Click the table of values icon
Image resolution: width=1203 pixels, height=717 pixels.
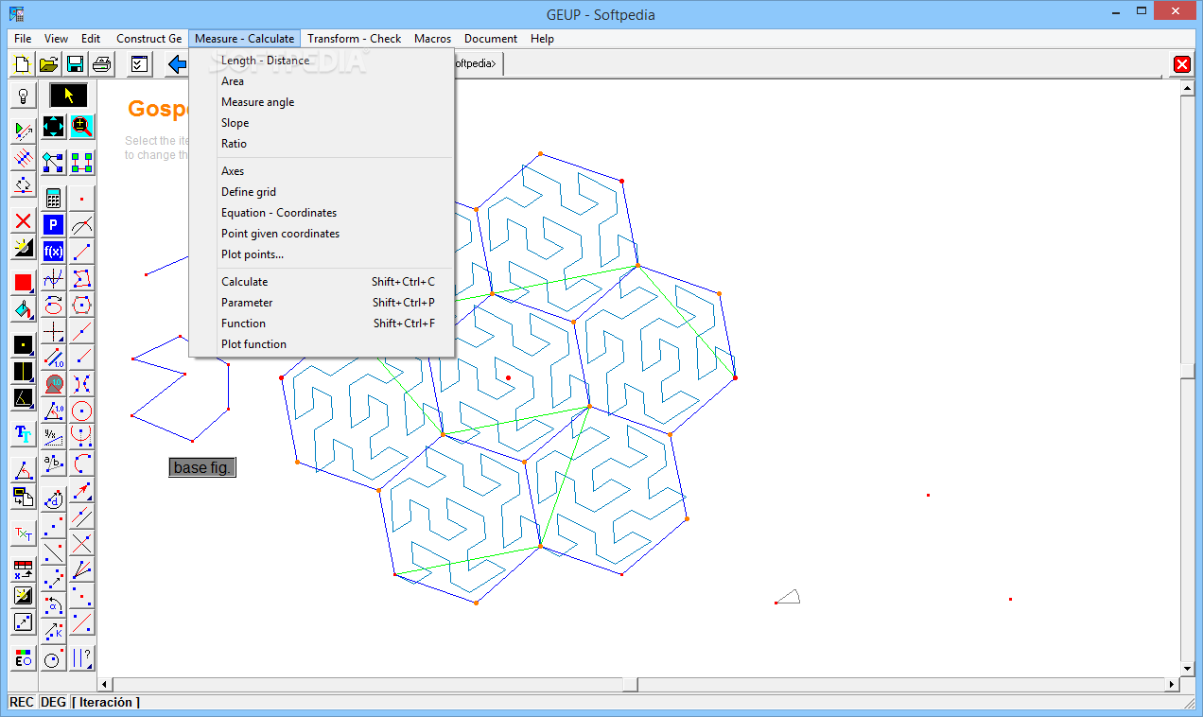(x=24, y=569)
